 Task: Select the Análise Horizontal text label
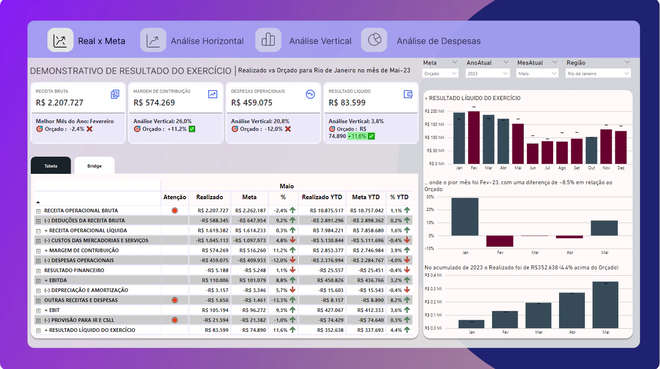207,41
